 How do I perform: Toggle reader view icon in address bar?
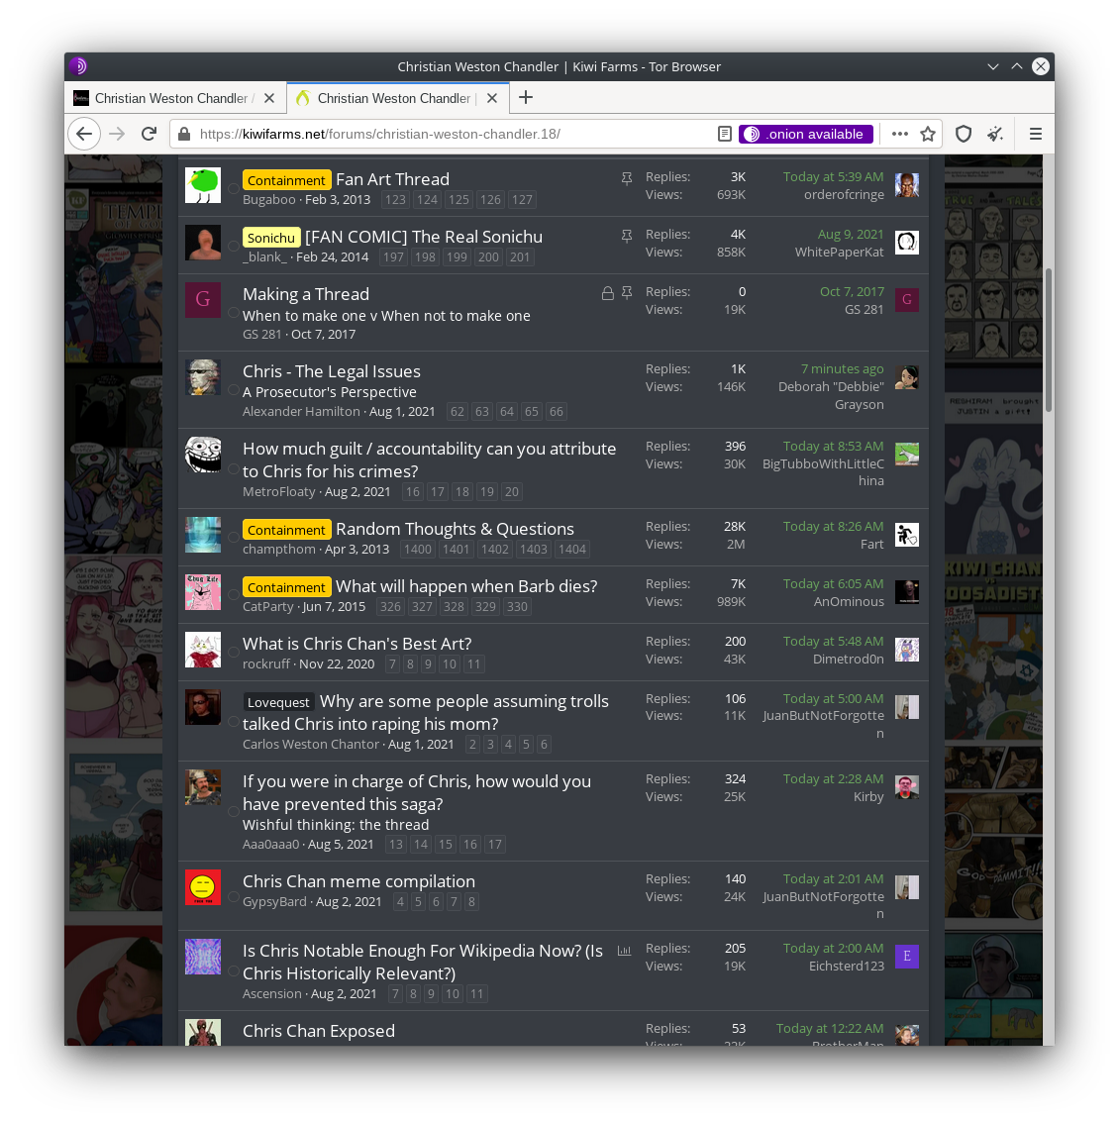click(x=724, y=134)
